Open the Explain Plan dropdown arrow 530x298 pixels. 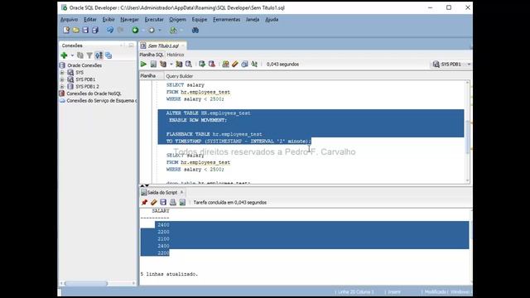pyautogui.click(x=171, y=64)
